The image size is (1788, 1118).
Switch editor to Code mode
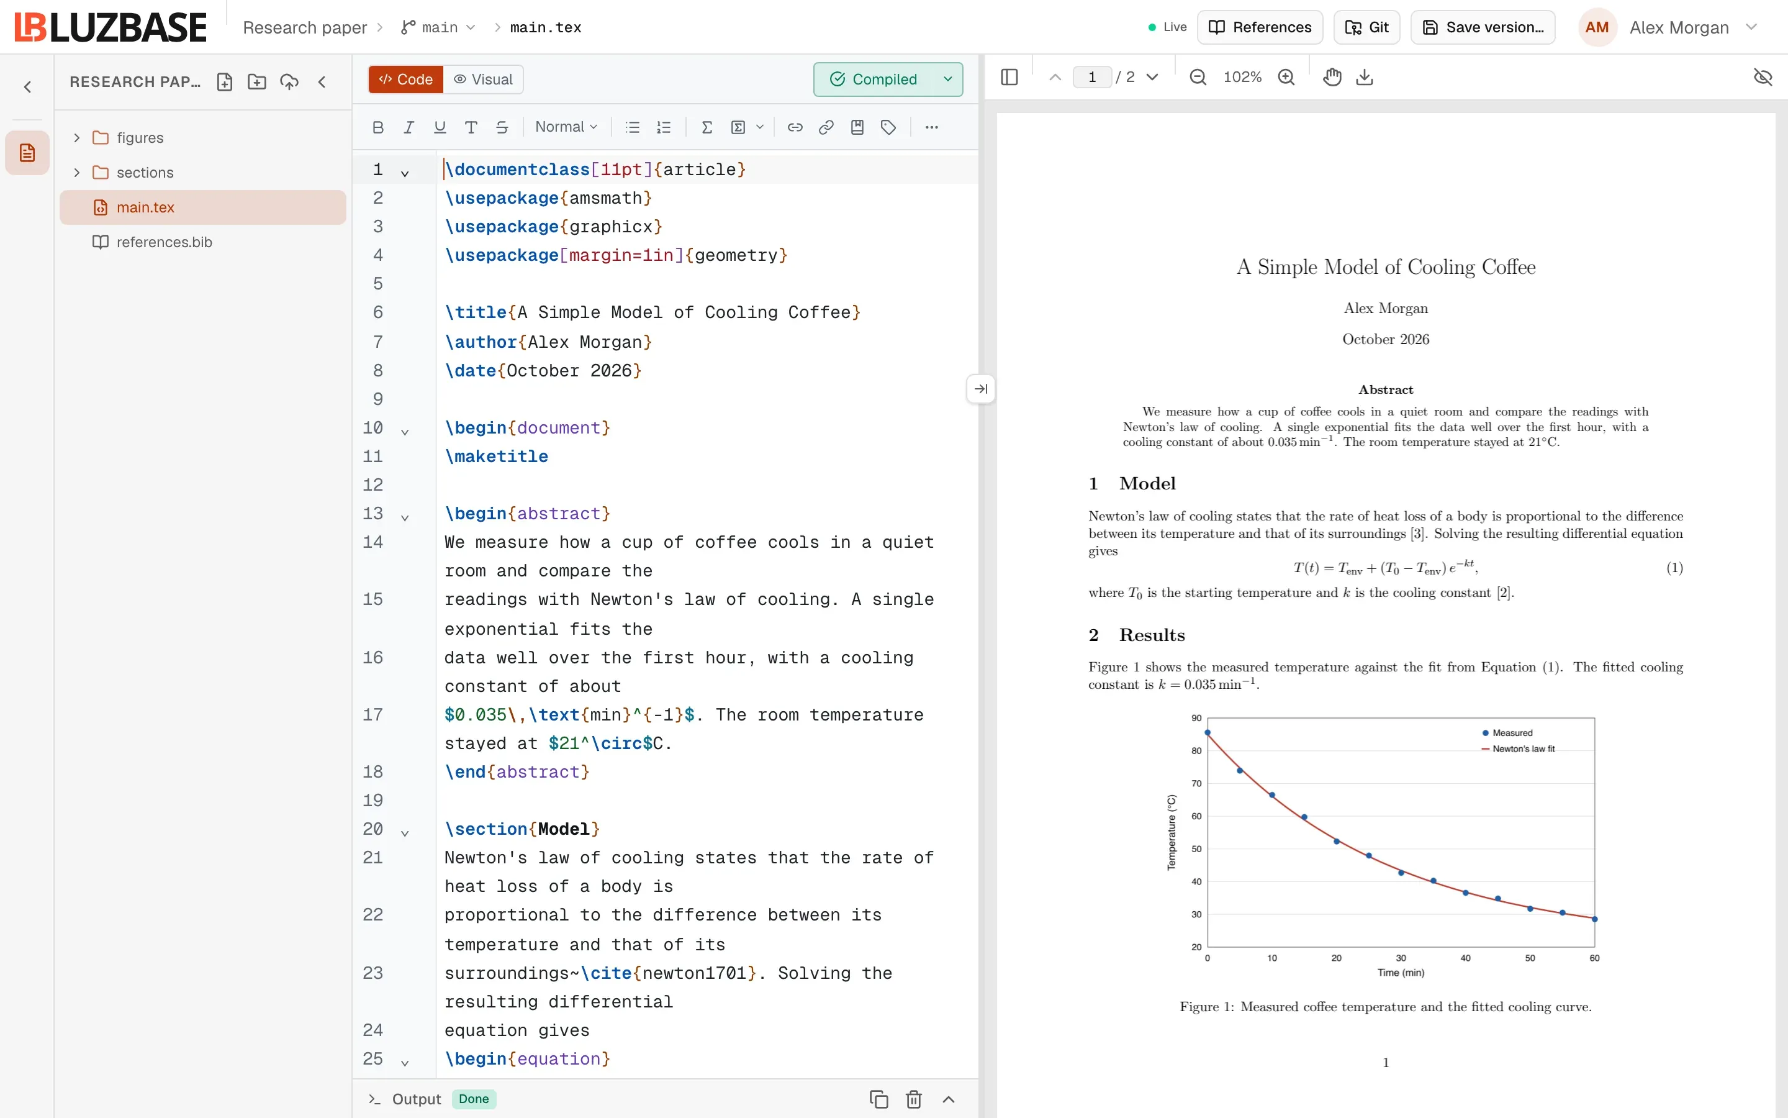point(405,79)
